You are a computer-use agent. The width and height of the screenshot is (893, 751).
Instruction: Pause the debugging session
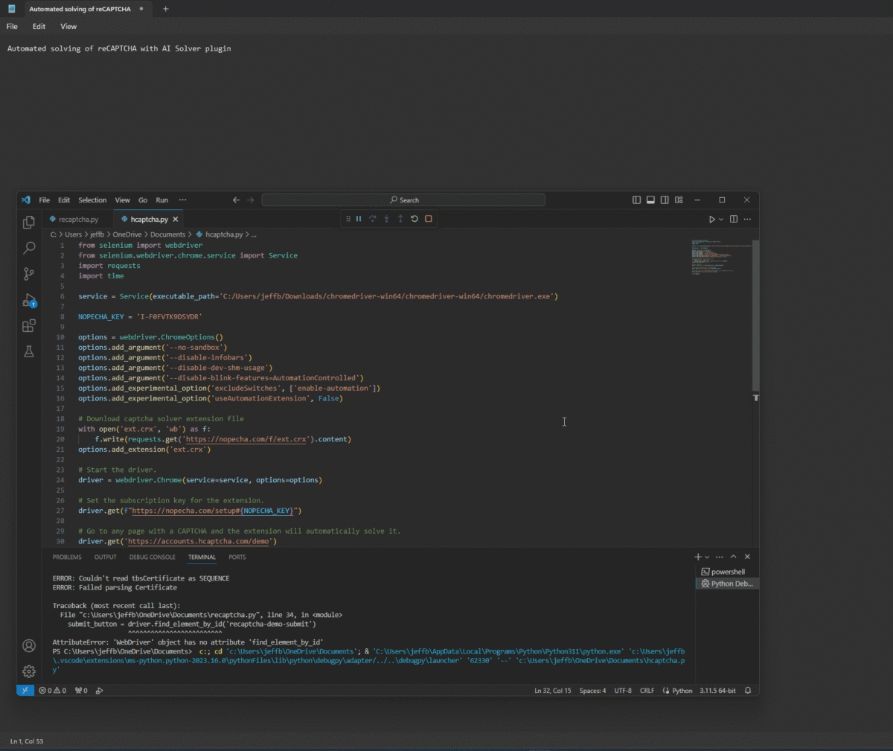(359, 219)
